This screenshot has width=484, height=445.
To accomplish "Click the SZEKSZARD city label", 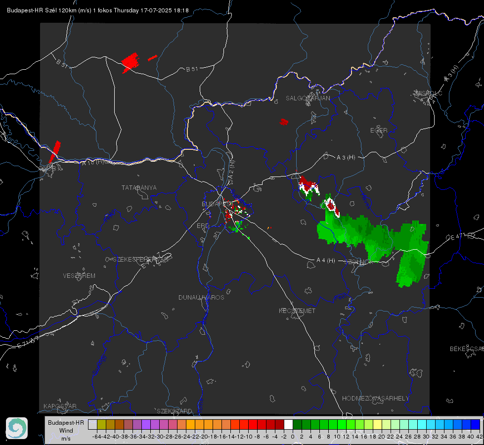I will [x=175, y=411].
